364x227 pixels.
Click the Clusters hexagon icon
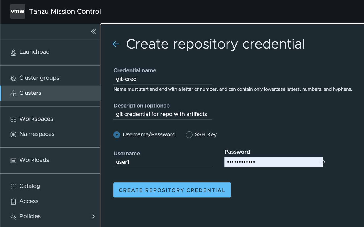[x=13, y=93]
